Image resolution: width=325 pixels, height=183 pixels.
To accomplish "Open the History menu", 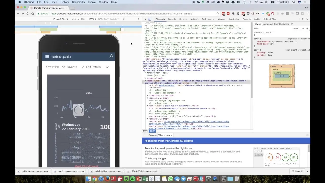I will click(64, 2).
